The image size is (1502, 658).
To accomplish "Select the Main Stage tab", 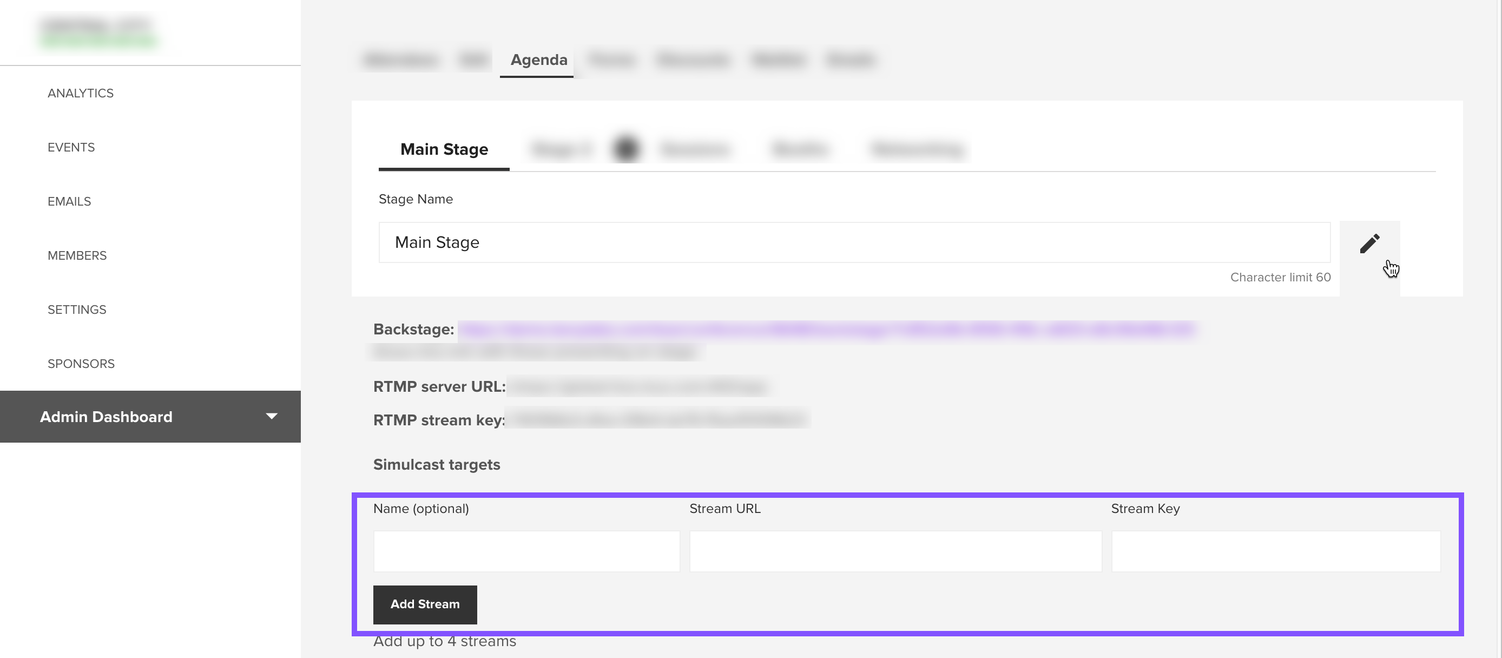I will [x=444, y=150].
